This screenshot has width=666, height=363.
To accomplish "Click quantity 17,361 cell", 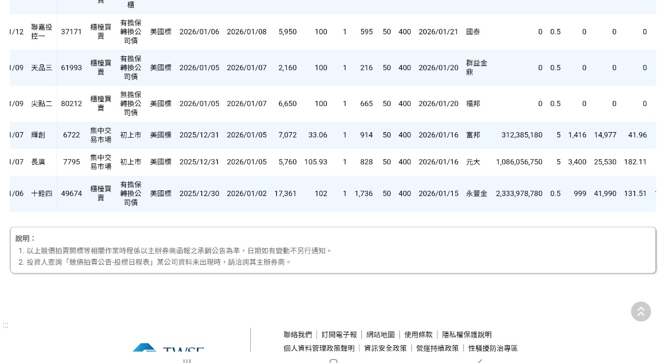I will (x=286, y=193).
